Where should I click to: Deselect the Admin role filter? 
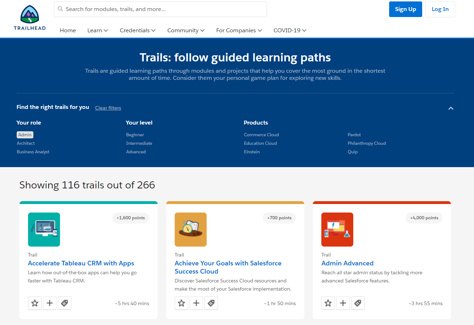click(25, 135)
